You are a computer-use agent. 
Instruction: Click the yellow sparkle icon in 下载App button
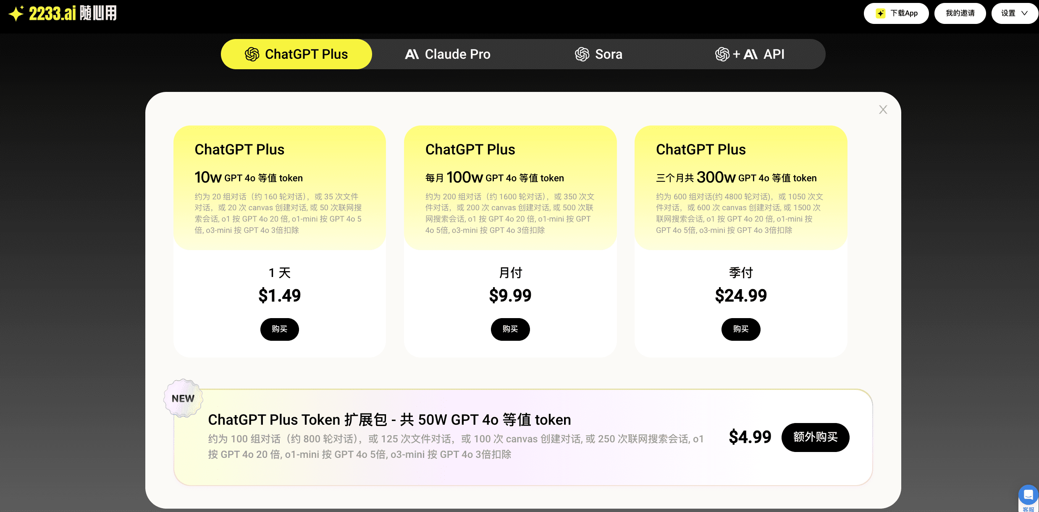tap(881, 13)
